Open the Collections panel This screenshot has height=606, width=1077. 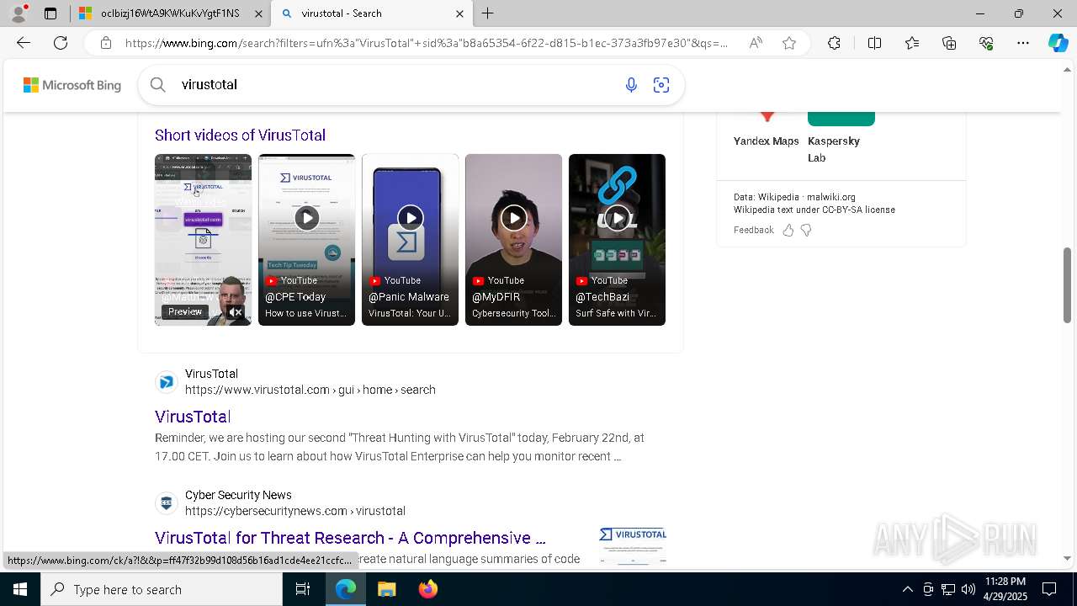(x=949, y=43)
